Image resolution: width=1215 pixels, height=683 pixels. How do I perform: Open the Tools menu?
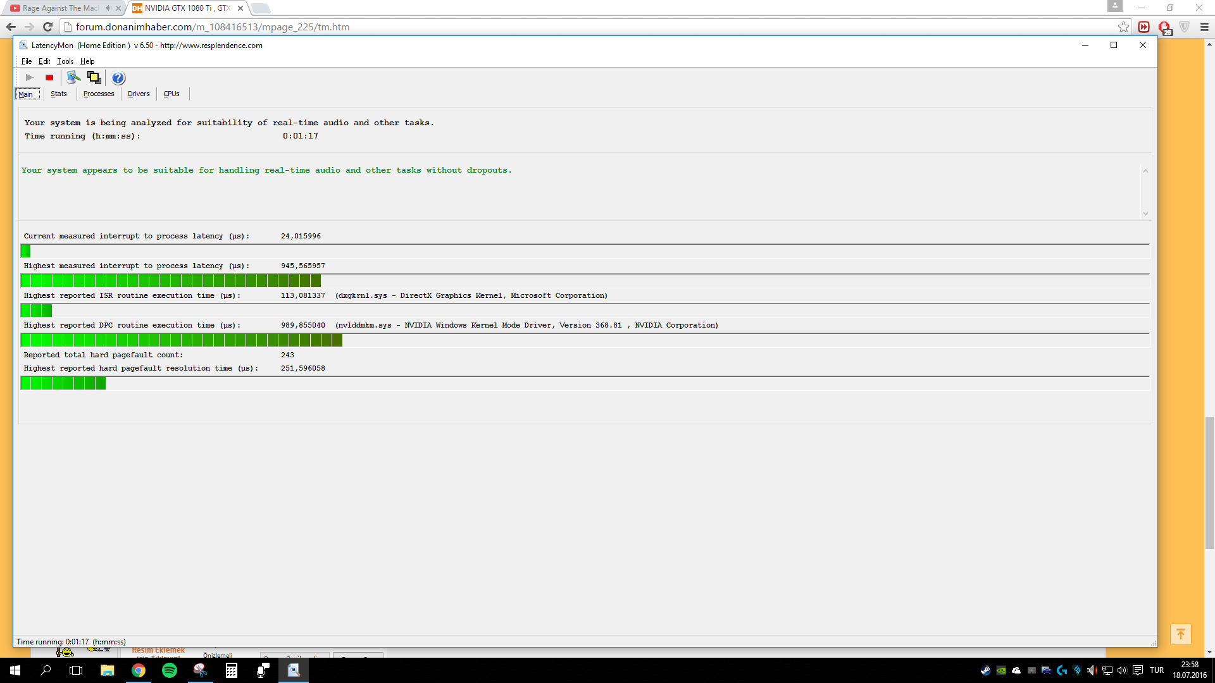pyautogui.click(x=65, y=61)
